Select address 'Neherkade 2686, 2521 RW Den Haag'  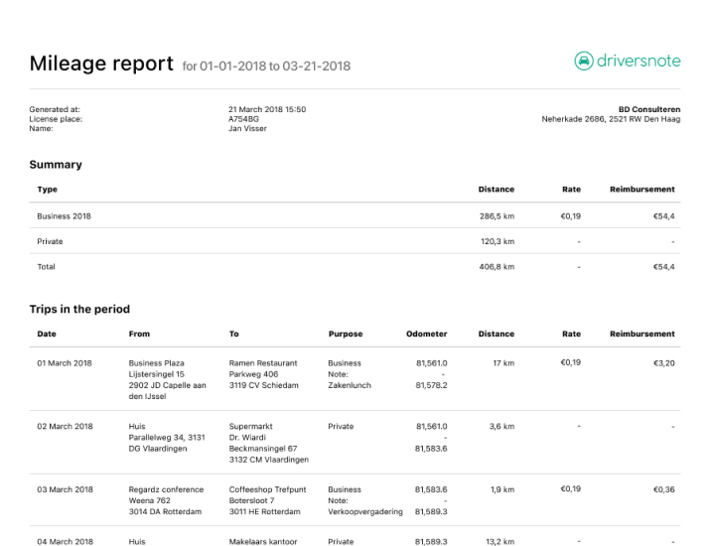[611, 119]
